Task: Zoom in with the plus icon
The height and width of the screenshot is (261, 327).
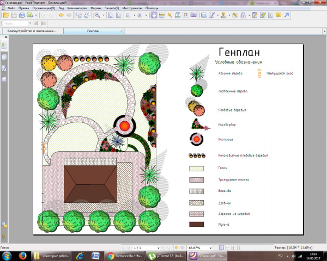Action: (140, 15)
